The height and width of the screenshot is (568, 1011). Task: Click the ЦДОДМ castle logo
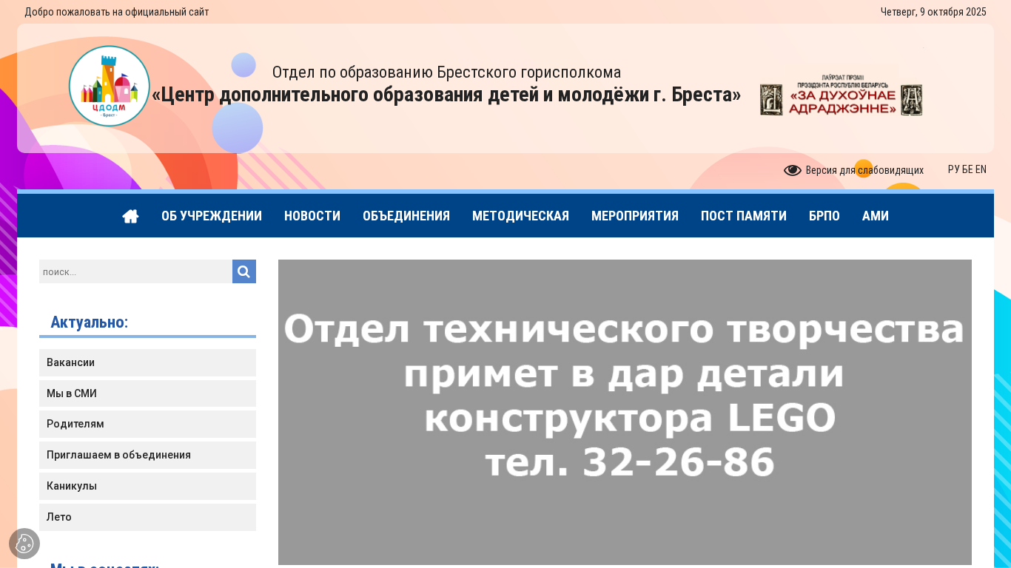110,87
